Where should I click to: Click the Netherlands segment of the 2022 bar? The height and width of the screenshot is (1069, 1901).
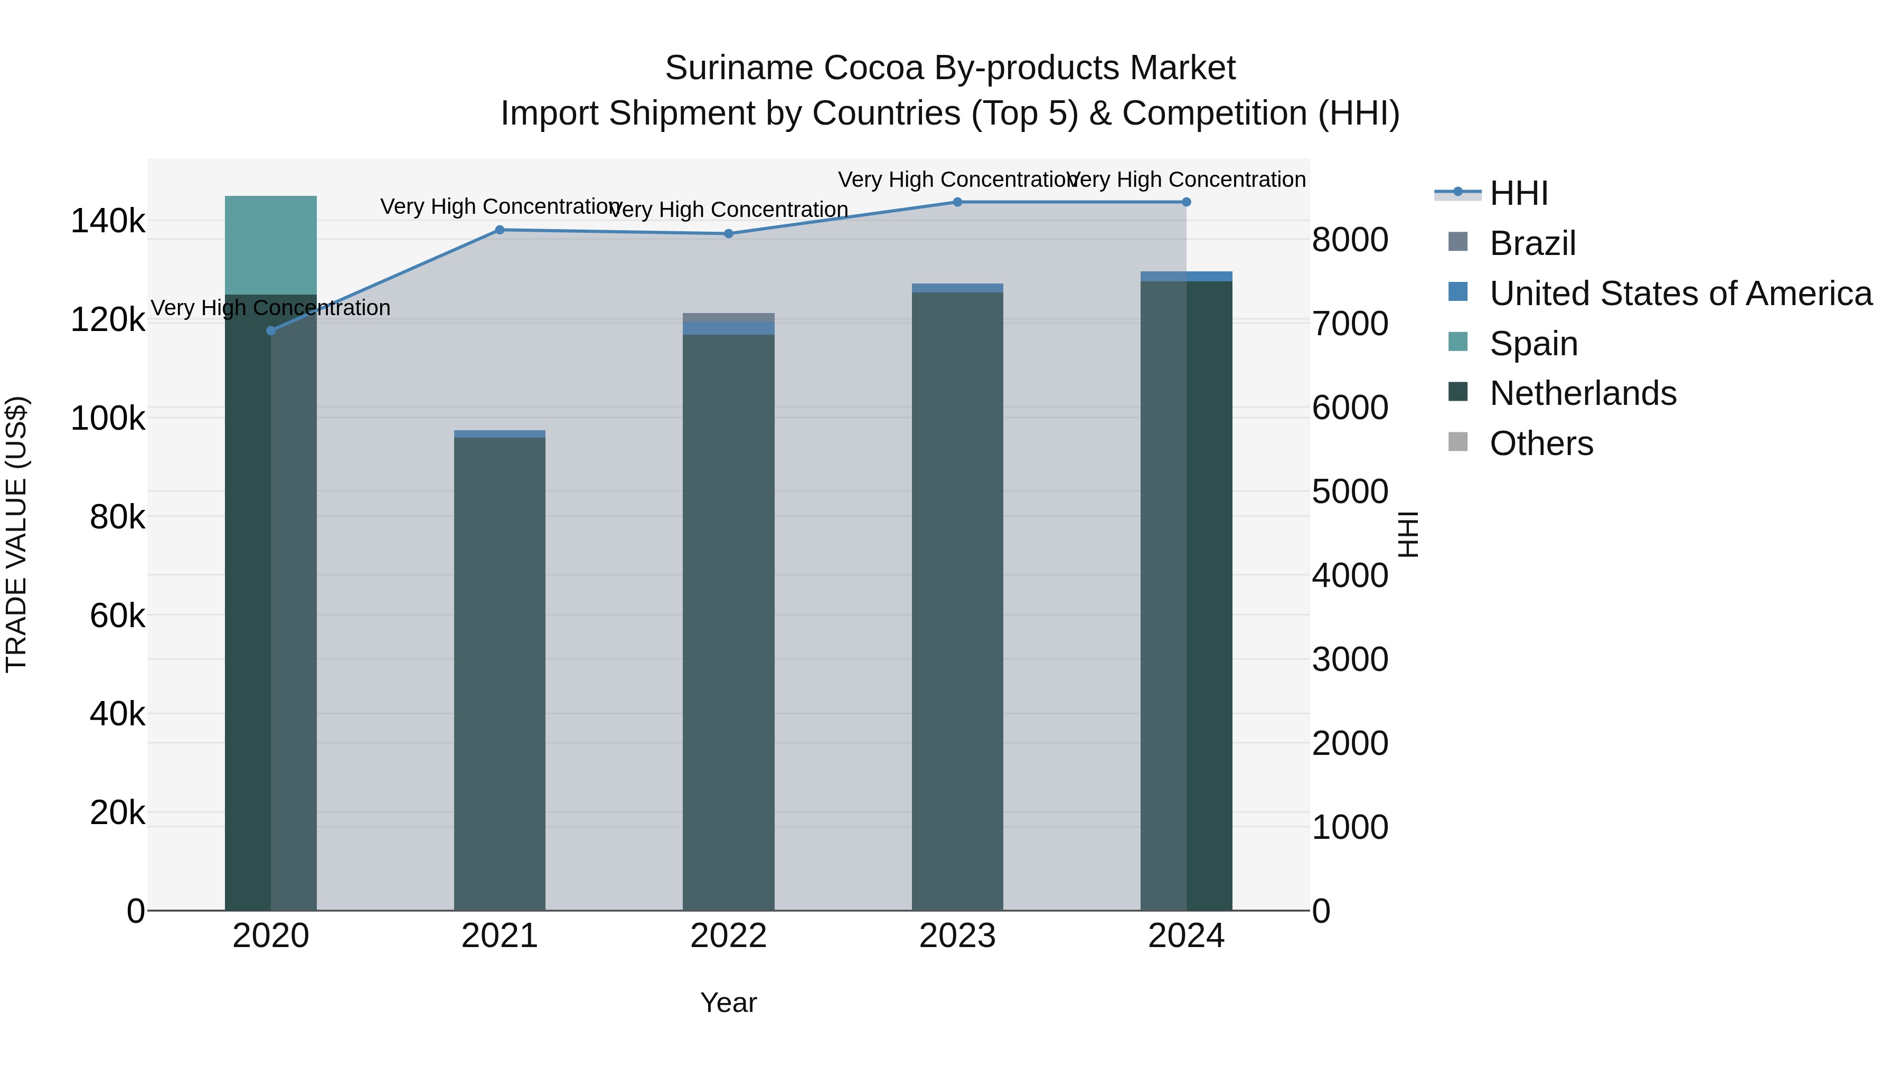point(728,623)
